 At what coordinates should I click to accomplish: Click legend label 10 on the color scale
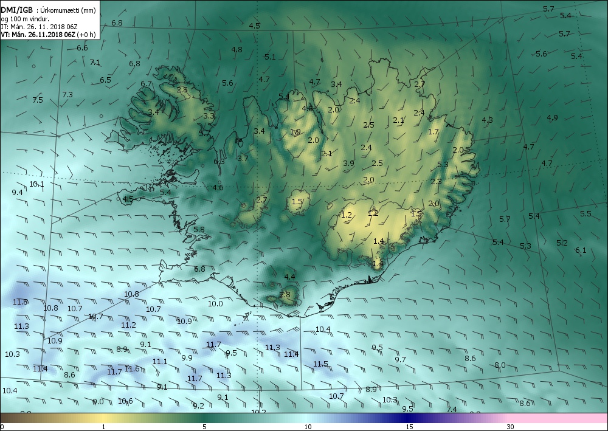point(308,427)
